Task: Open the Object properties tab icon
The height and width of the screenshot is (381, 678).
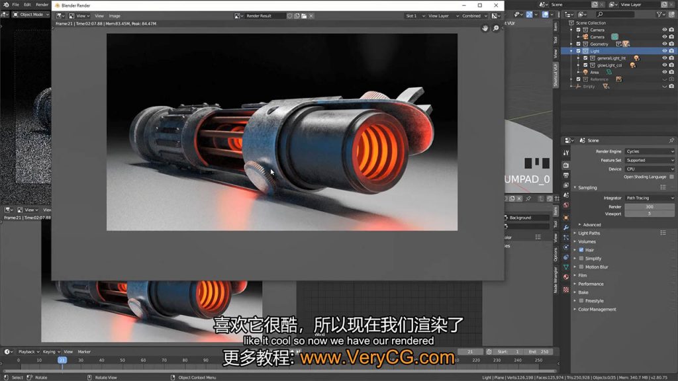Action: click(566, 217)
